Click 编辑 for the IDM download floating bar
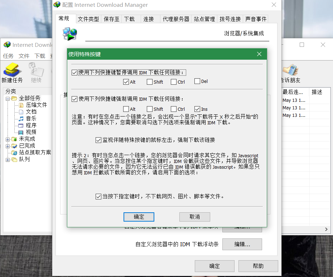The width and height of the screenshot is (333, 277). 242,244
